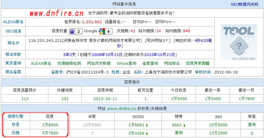264x138 pixels.
Task: Open the Whois查询 link
Action: 126,63
